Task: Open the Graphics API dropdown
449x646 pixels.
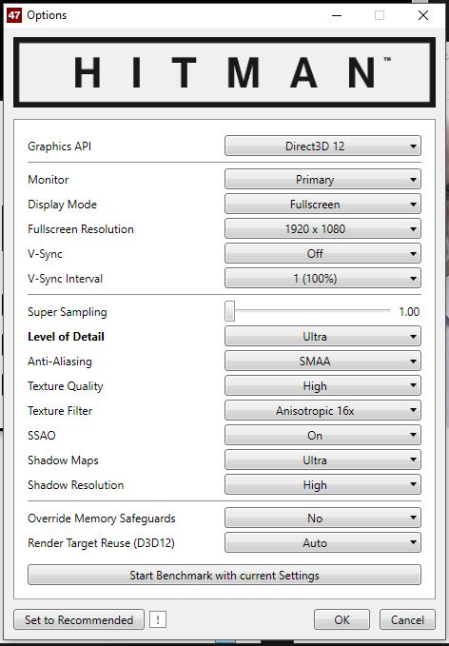Action: tap(322, 146)
